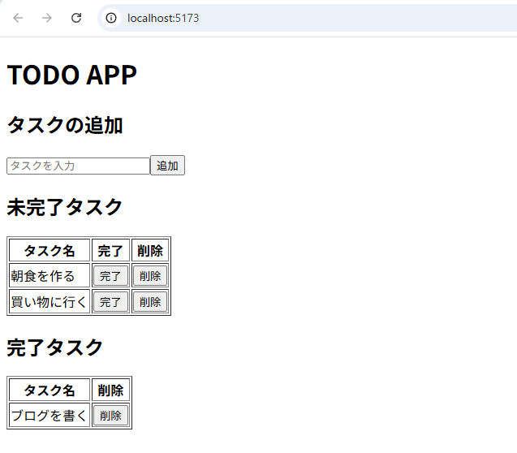Open the site information icon
Viewport: 517px width, 453px height.
112,18
